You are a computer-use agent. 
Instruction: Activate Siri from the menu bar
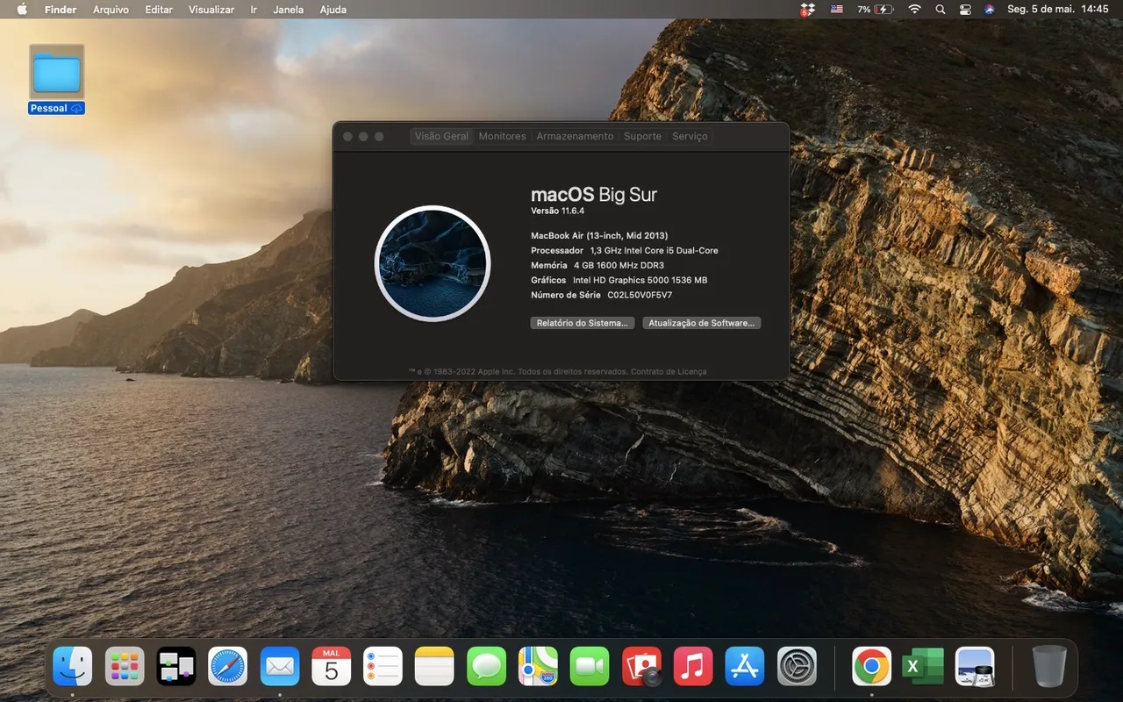click(x=990, y=9)
